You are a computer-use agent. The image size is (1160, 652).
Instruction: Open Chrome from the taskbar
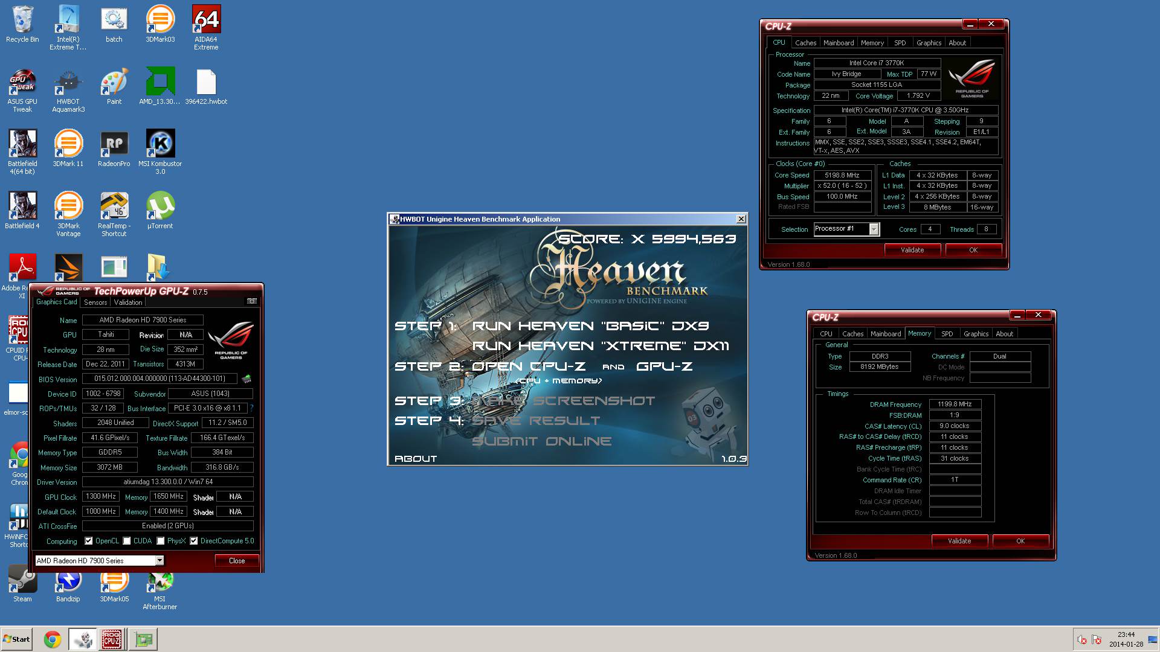tap(53, 639)
